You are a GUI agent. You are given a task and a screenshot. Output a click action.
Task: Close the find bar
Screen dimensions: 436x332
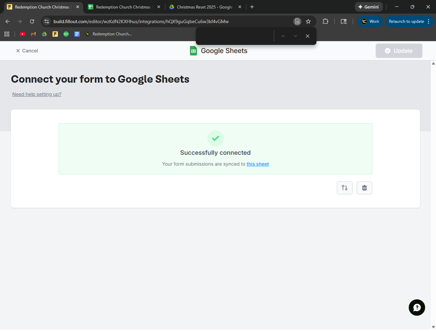point(308,36)
